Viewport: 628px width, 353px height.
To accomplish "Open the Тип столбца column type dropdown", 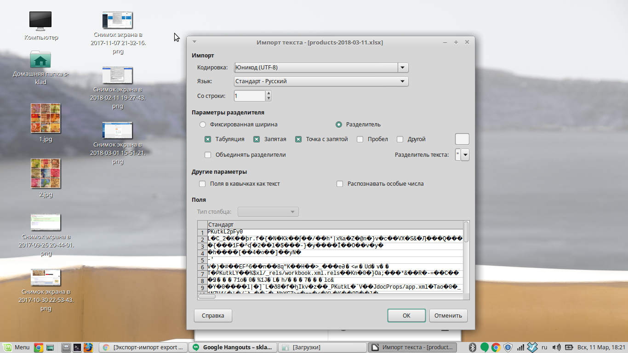I will point(268,212).
